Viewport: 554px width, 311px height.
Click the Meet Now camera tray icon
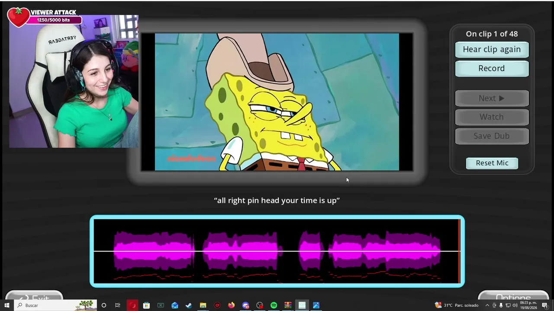494,305
